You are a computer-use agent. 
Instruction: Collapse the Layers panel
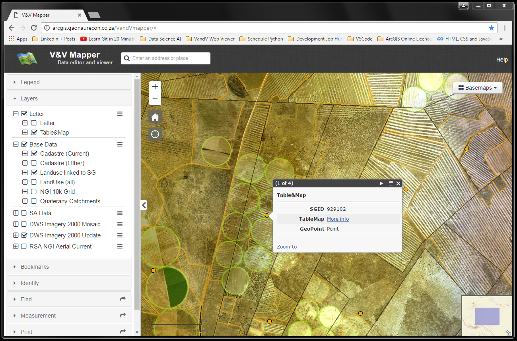[69, 98]
